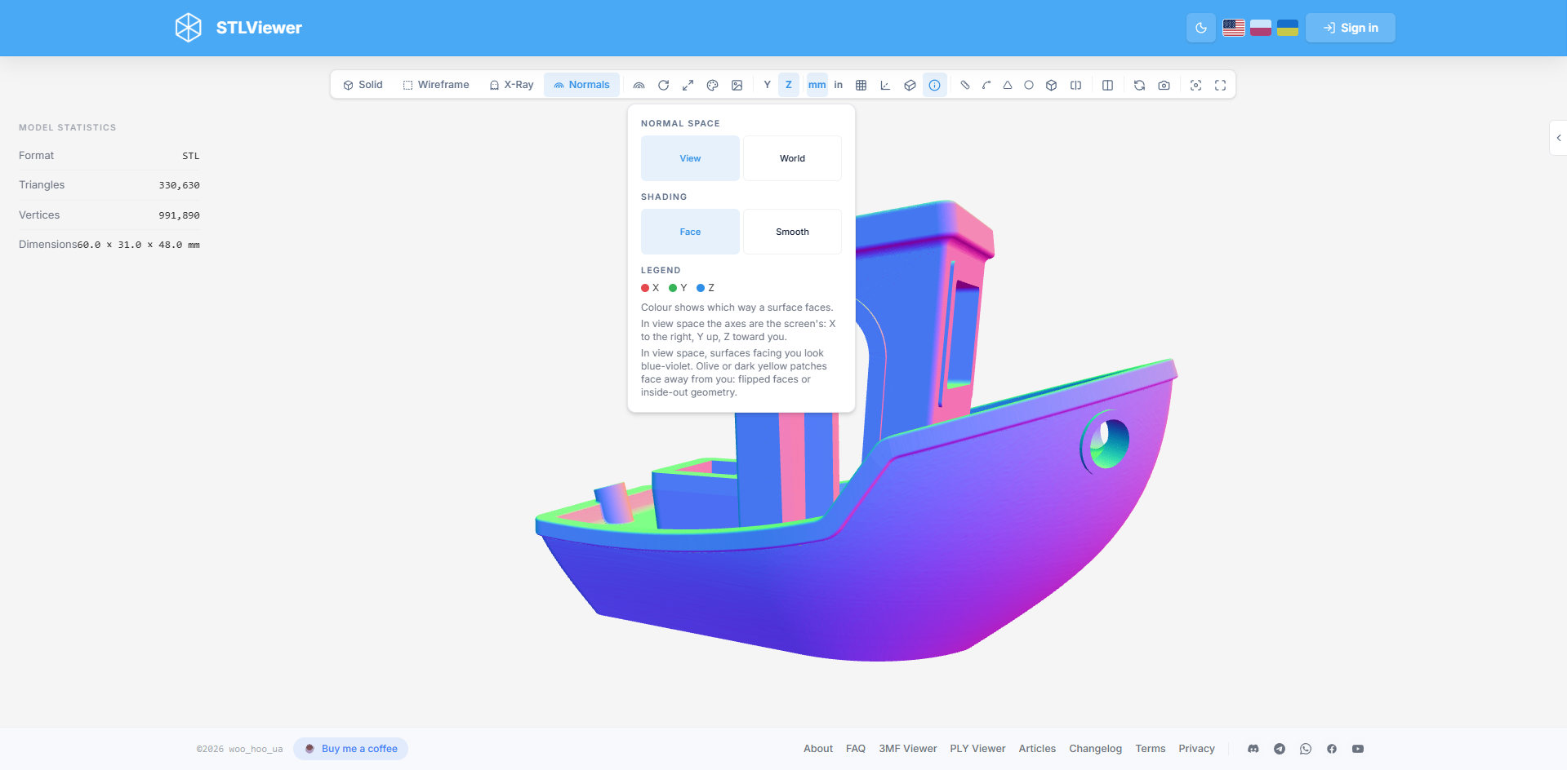The height and width of the screenshot is (770, 1567).
Task: Toggle the grid icon
Action: point(861,85)
